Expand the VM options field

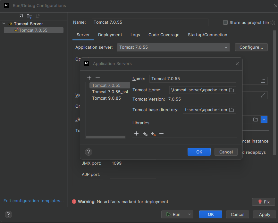coord(263,95)
